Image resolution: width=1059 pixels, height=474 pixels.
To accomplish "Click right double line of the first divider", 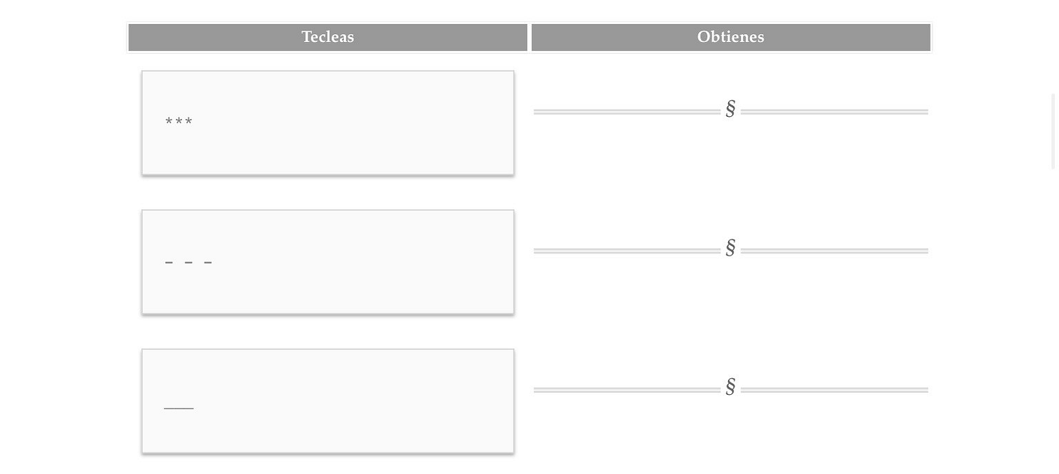I will 835,112.
